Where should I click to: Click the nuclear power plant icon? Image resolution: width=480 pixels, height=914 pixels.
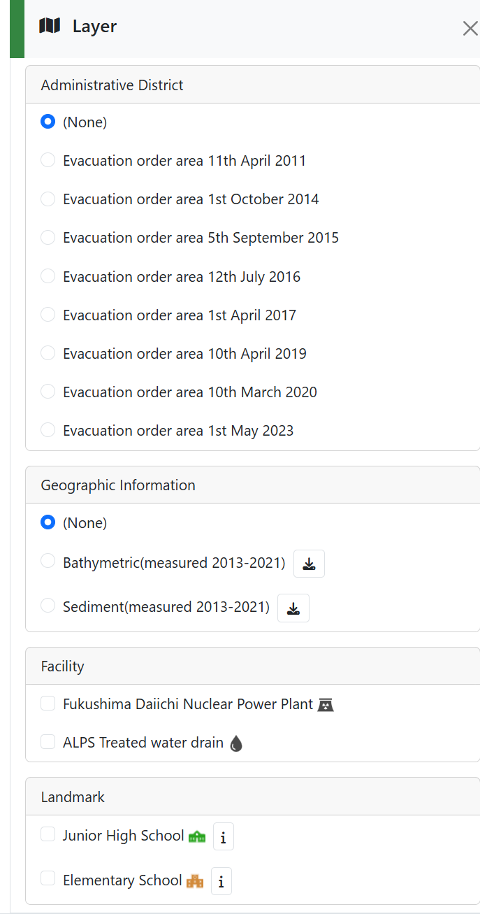326,705
